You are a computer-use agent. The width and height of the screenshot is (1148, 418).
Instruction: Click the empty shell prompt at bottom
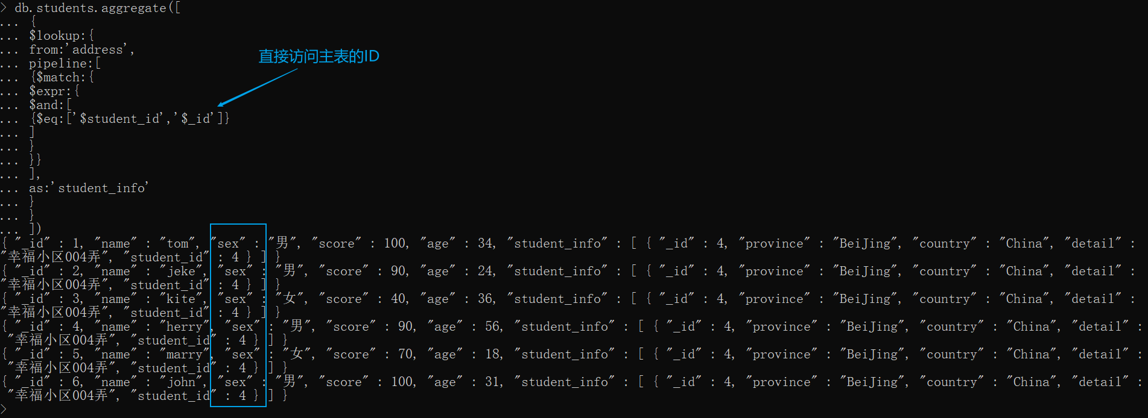5,410
